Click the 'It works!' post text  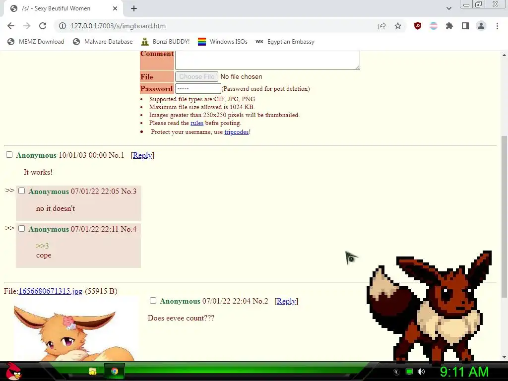[38, 172]
